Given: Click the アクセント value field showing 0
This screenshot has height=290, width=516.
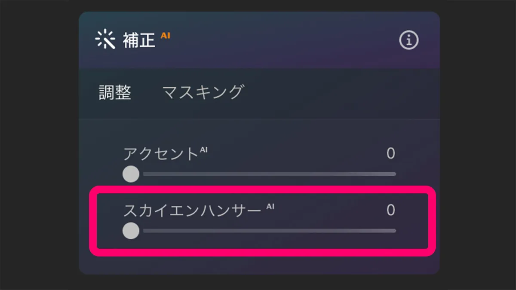Looking at the screenshot, I should (x=390, y=153).
